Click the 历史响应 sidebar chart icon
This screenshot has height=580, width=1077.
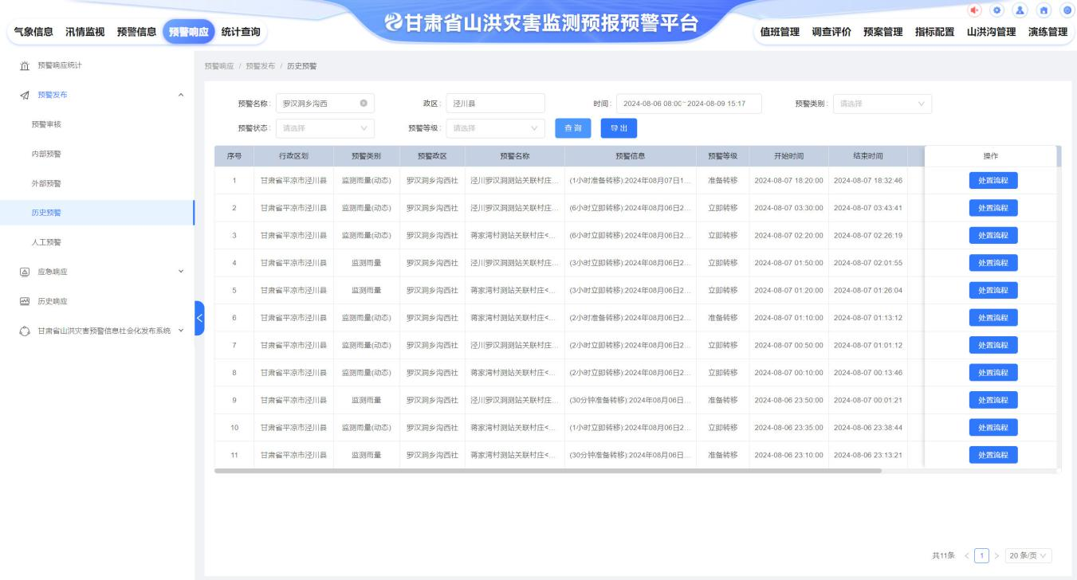[24, 301]
